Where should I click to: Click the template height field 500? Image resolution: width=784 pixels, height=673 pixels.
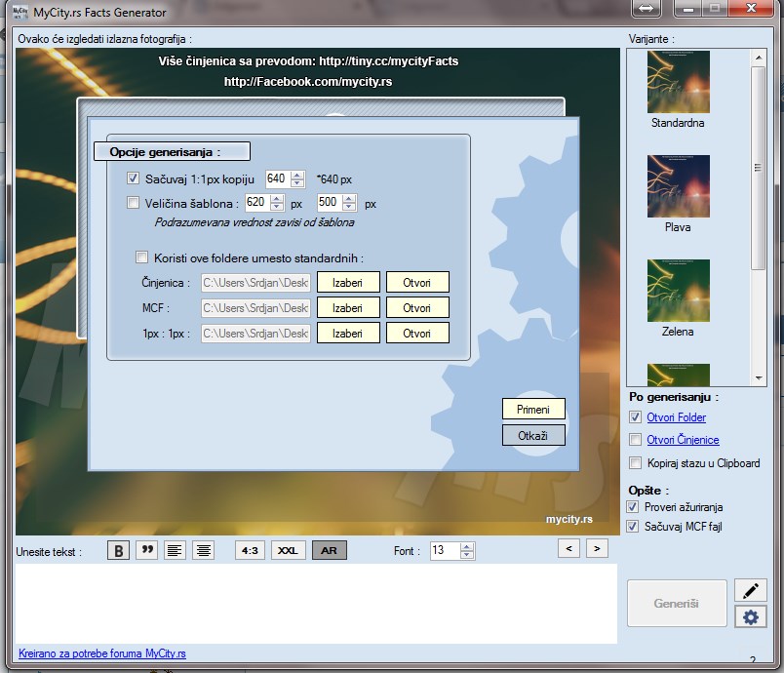(x=330, y=202)
